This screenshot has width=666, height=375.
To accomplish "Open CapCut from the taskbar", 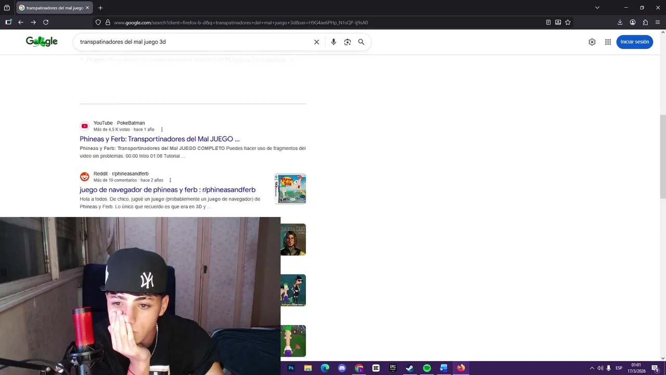I will 376,368.
